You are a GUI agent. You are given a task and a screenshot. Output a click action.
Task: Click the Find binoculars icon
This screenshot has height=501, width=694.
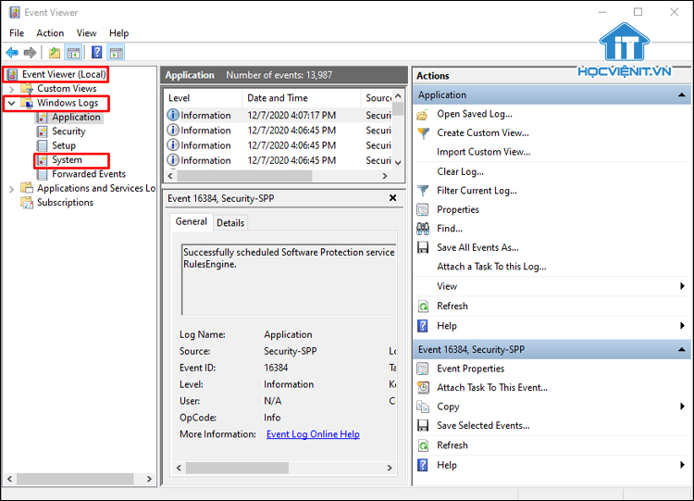[x=423, y=229]
